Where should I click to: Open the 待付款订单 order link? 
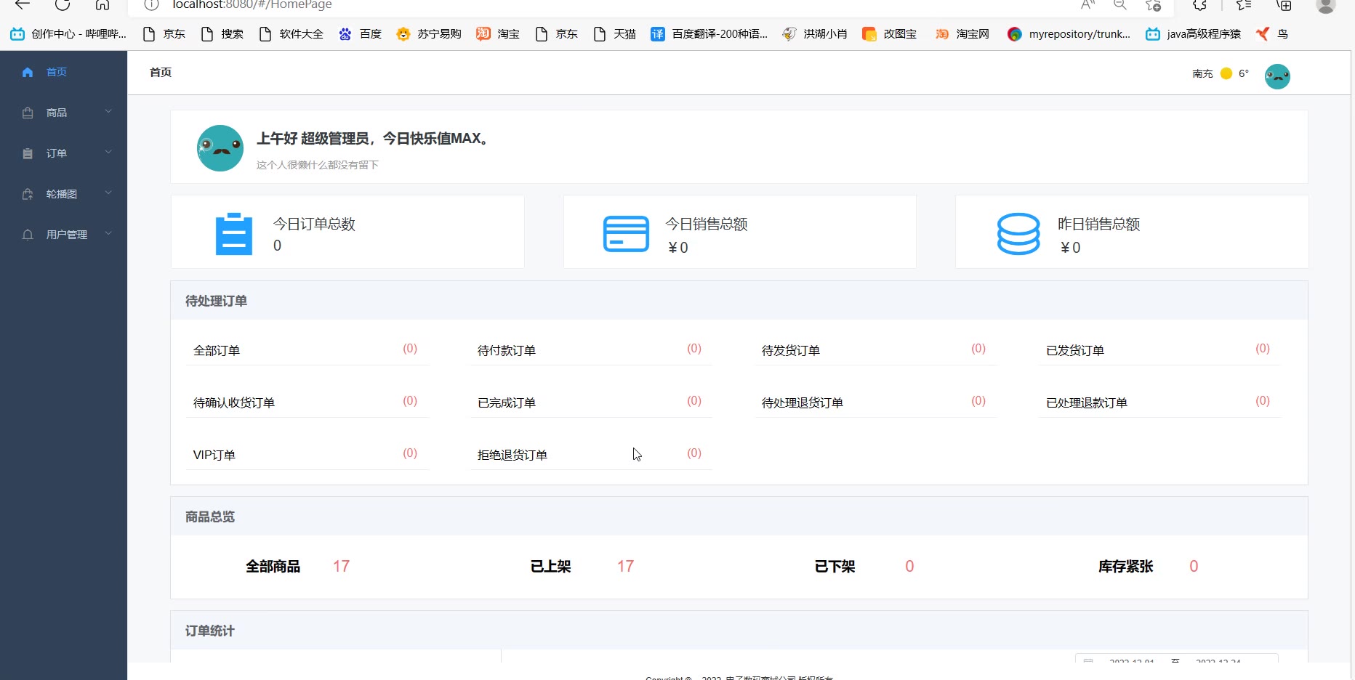tap(507, 351)
